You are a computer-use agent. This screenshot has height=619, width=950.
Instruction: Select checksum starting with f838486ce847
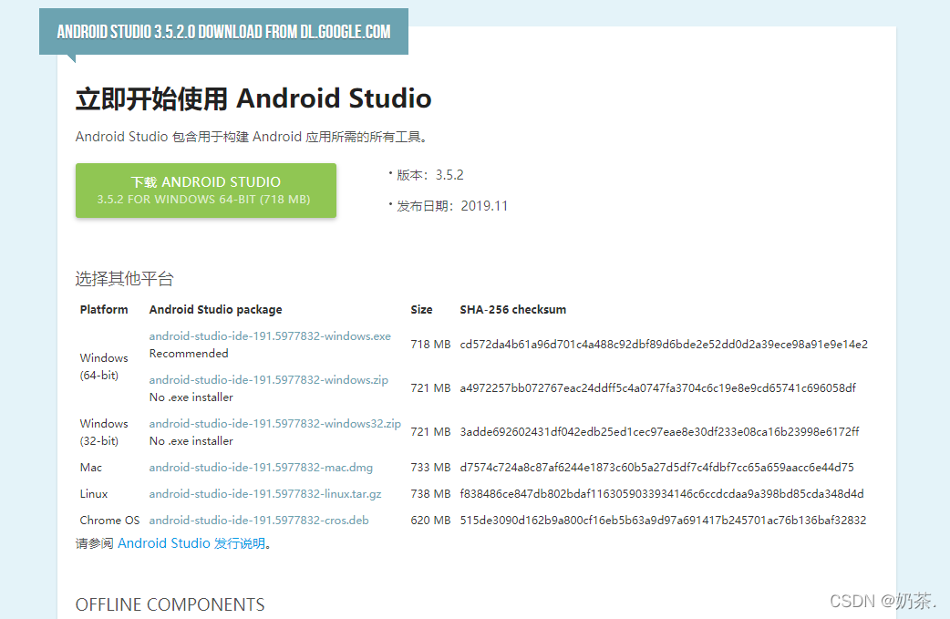pos(662,493)
